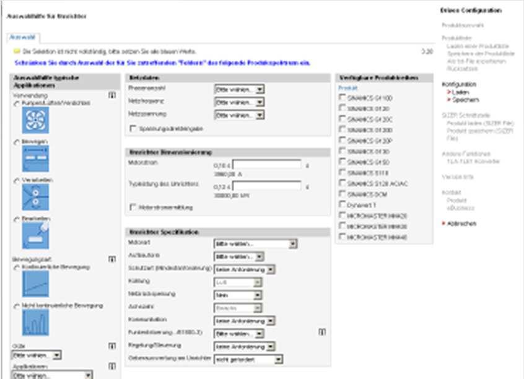Tick the SINAMICS S120 AC/AC checkbox
The image size is (524, 379).
point(342,183)
